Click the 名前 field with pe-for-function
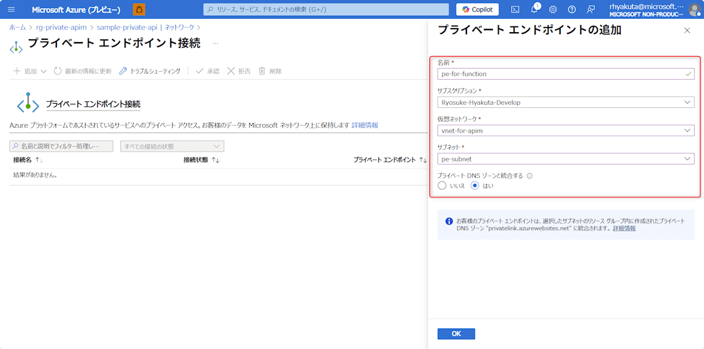The image size is (704, 349). [x=566, y=74]
